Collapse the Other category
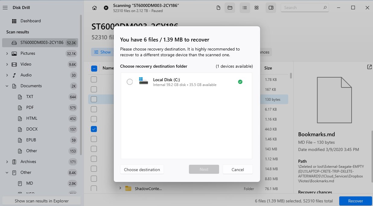Viewport: 373px width, 206px height. [x=7, y=173]
